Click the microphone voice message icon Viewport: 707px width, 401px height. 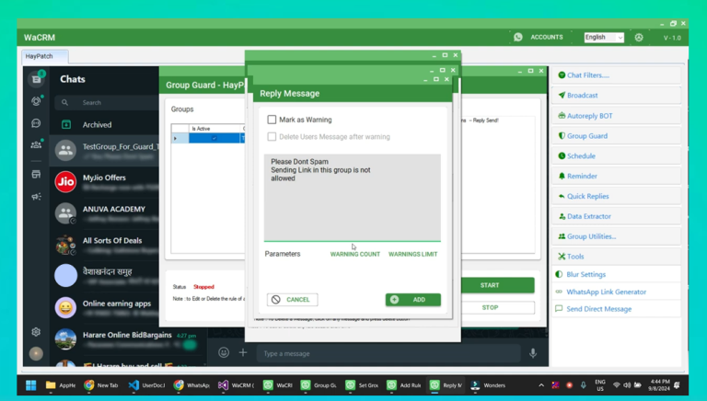coord(532,353)
